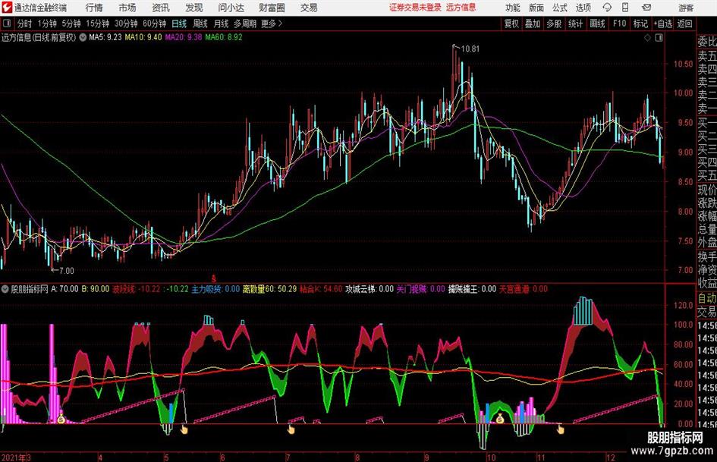Open the 多周期 multi-period view
717x462 pixels.
click(x=245, y=24)
